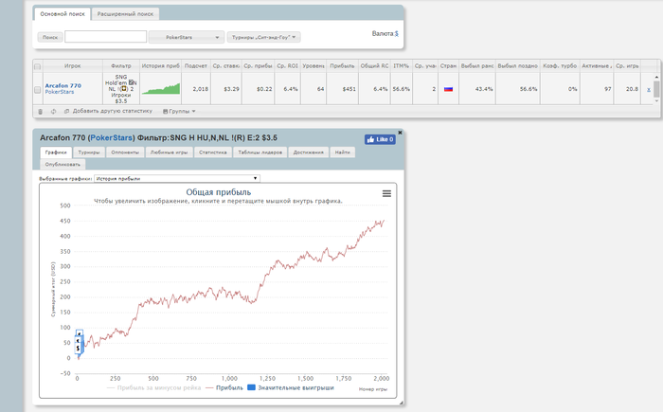Select the 'Любимые игры' tab
Screen dimensions: 663x412
(170, 152)
